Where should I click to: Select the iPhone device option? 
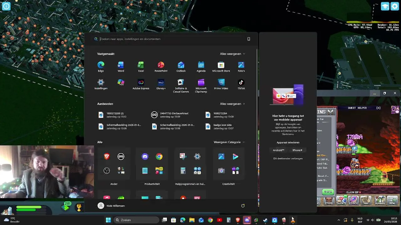click(x=297, y=150)
